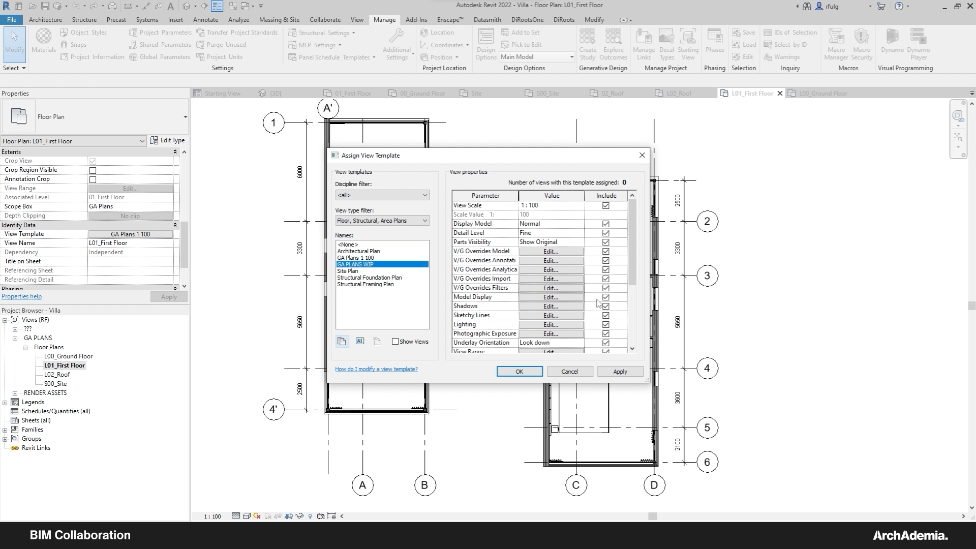Open the View type filter dropdown
Viewport: 976px width, 549px height.
382,221
